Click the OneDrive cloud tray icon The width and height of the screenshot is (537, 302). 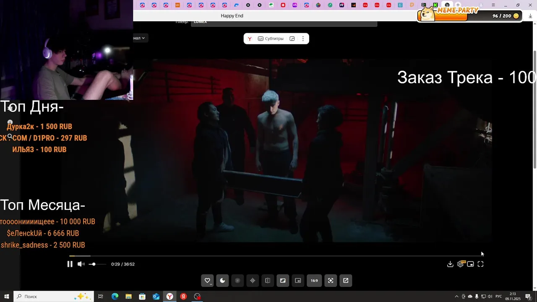coord(470,297)
